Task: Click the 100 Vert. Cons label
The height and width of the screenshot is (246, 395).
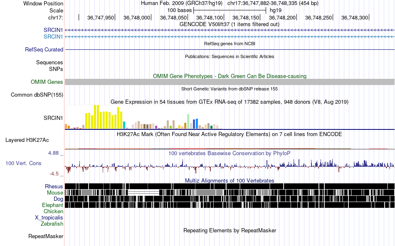Action: click(23, 163)
